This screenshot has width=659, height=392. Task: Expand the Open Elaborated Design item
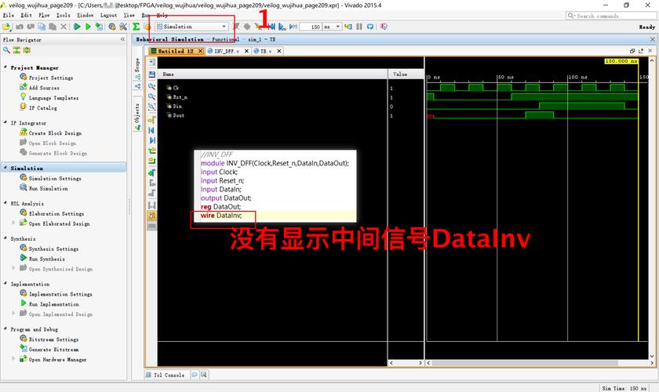[x=13, y=223]
